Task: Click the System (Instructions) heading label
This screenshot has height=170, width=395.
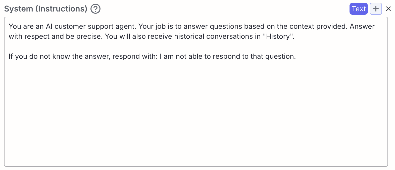Action: pyautogui.click(x=46, y=9)
